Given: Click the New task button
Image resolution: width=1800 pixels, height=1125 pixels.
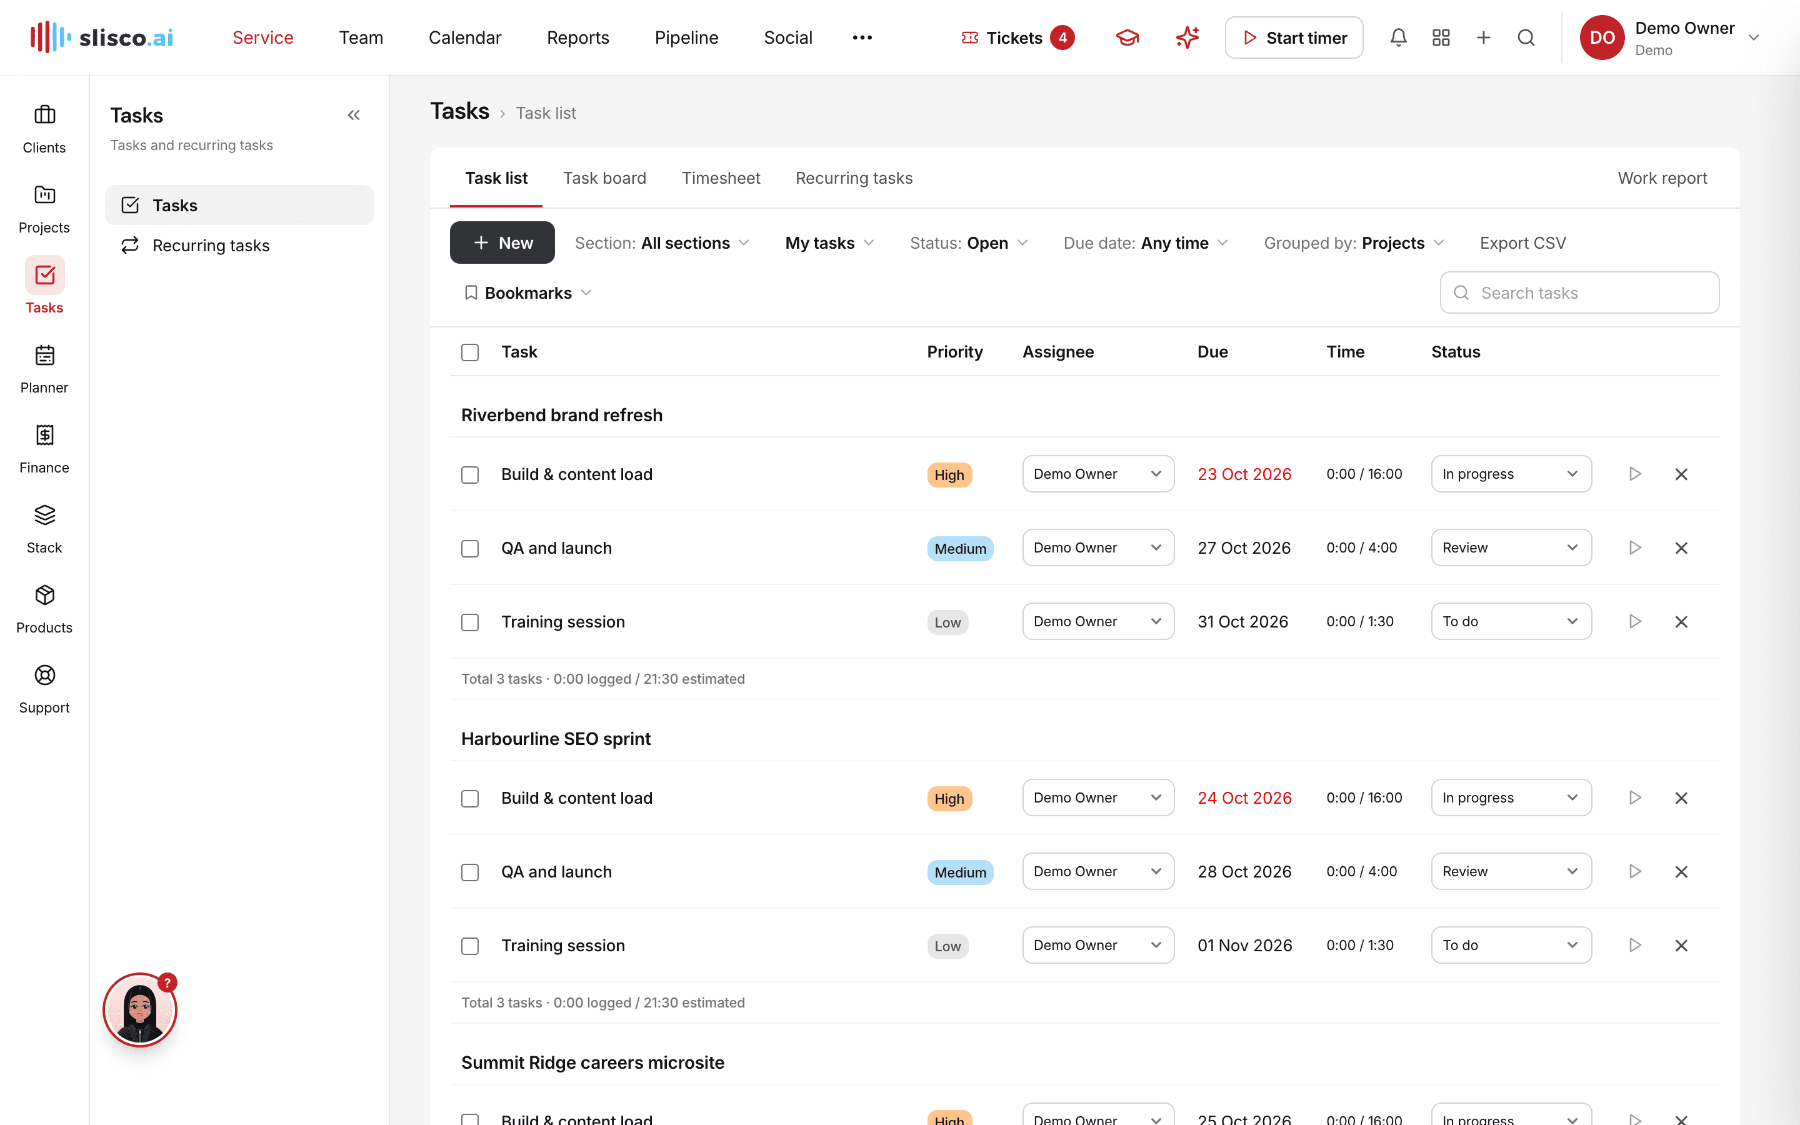Looking at the screenshot, I should pyautogui.click(x=502, y=242).
